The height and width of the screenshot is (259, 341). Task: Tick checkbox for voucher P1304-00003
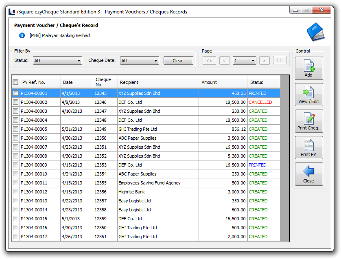click(15, 111)
